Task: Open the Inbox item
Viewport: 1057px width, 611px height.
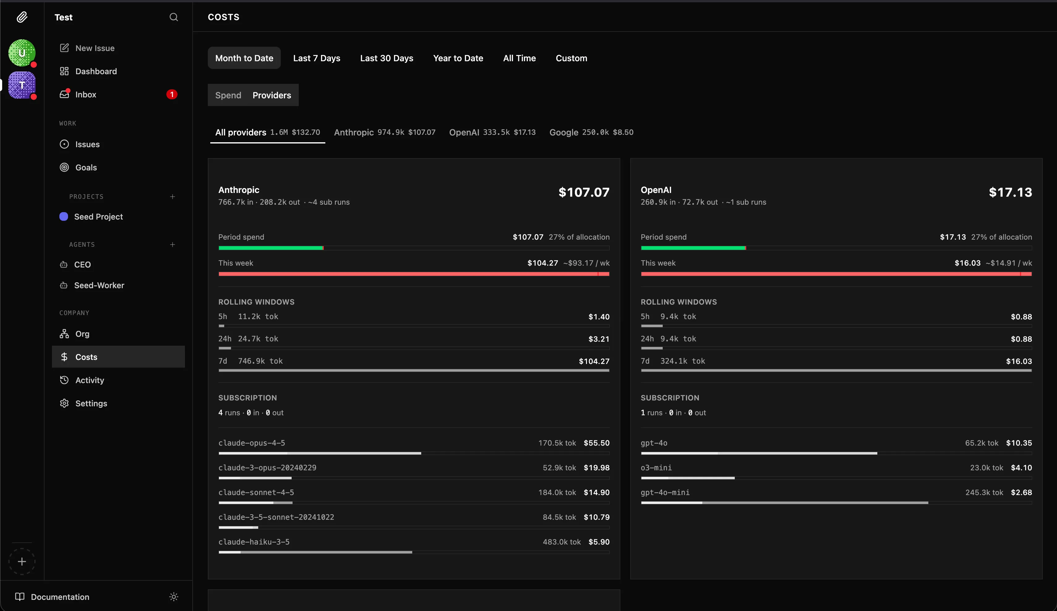Action: coord(118,94)
